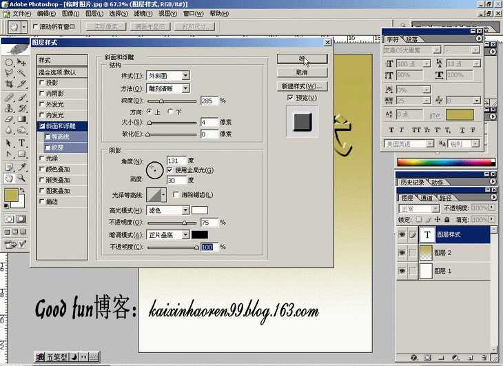This screenshot has width=503, height=366.
Task: Confirm Layer Style dialog with OK button
Action: point(302,59)
